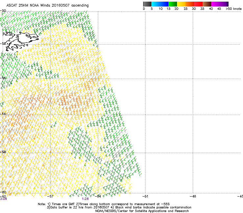Click the NOAA/NESDIS credit line
The height and width of the screenshot is (213, 243).
point(142,211)
